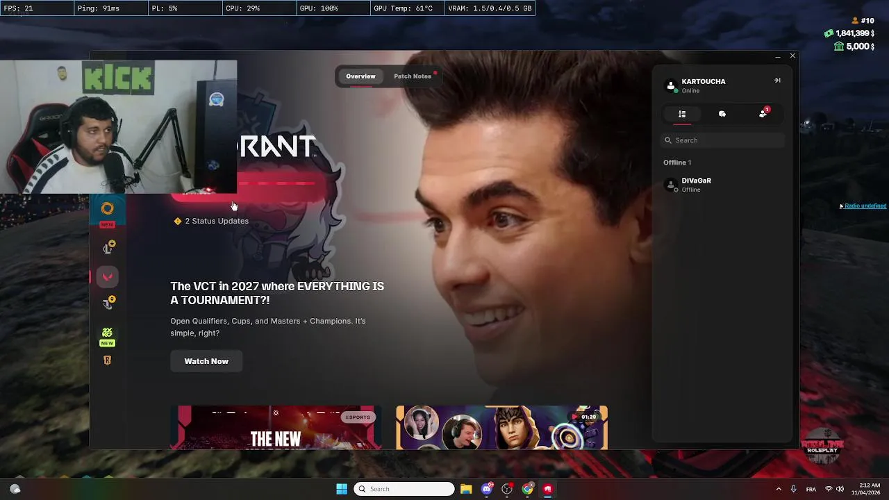Viewport: 889px width, 500px height.
Task: Open friend requests with notification badge
Action: [x=763, y=113]
